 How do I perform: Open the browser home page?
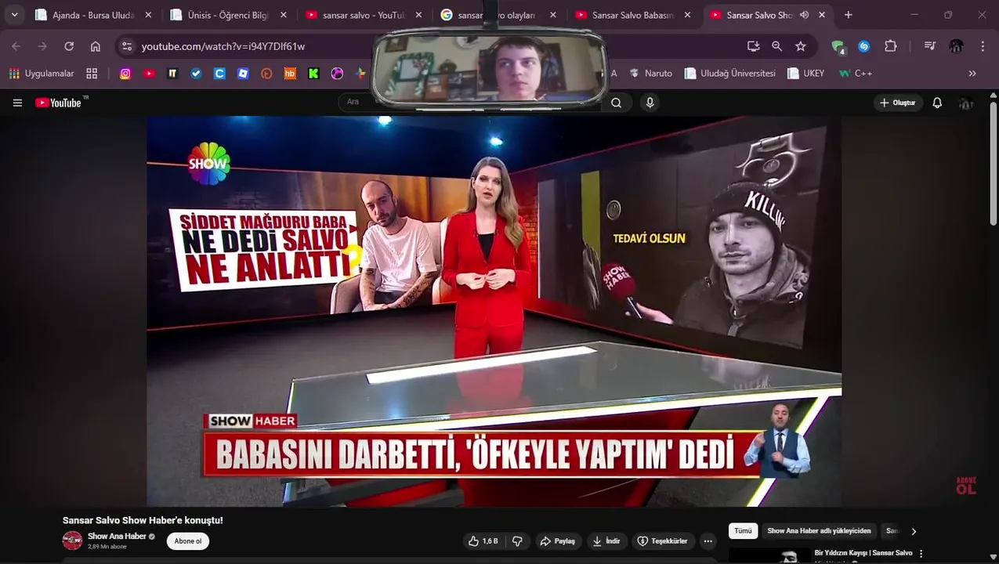pyautogui.click(x=96, y=46)
